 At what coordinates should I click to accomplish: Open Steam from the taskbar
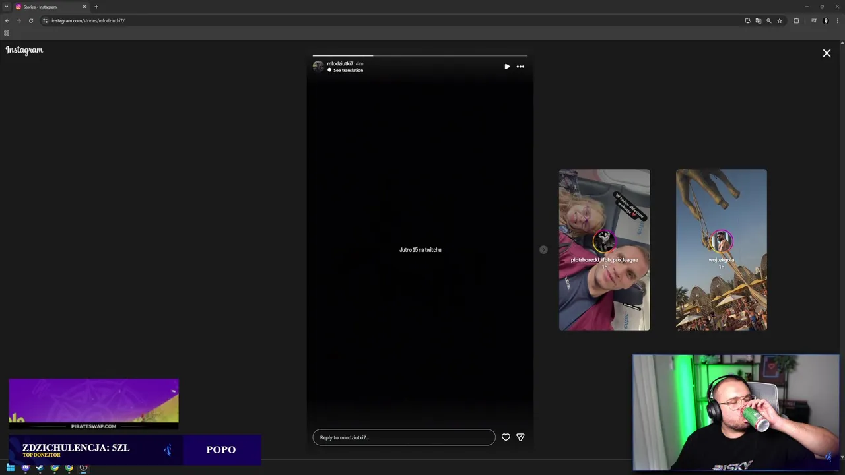(x=40, y=468)
